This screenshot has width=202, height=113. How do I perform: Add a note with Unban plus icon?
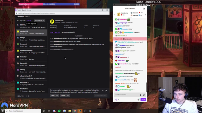[x=68, y=95]
